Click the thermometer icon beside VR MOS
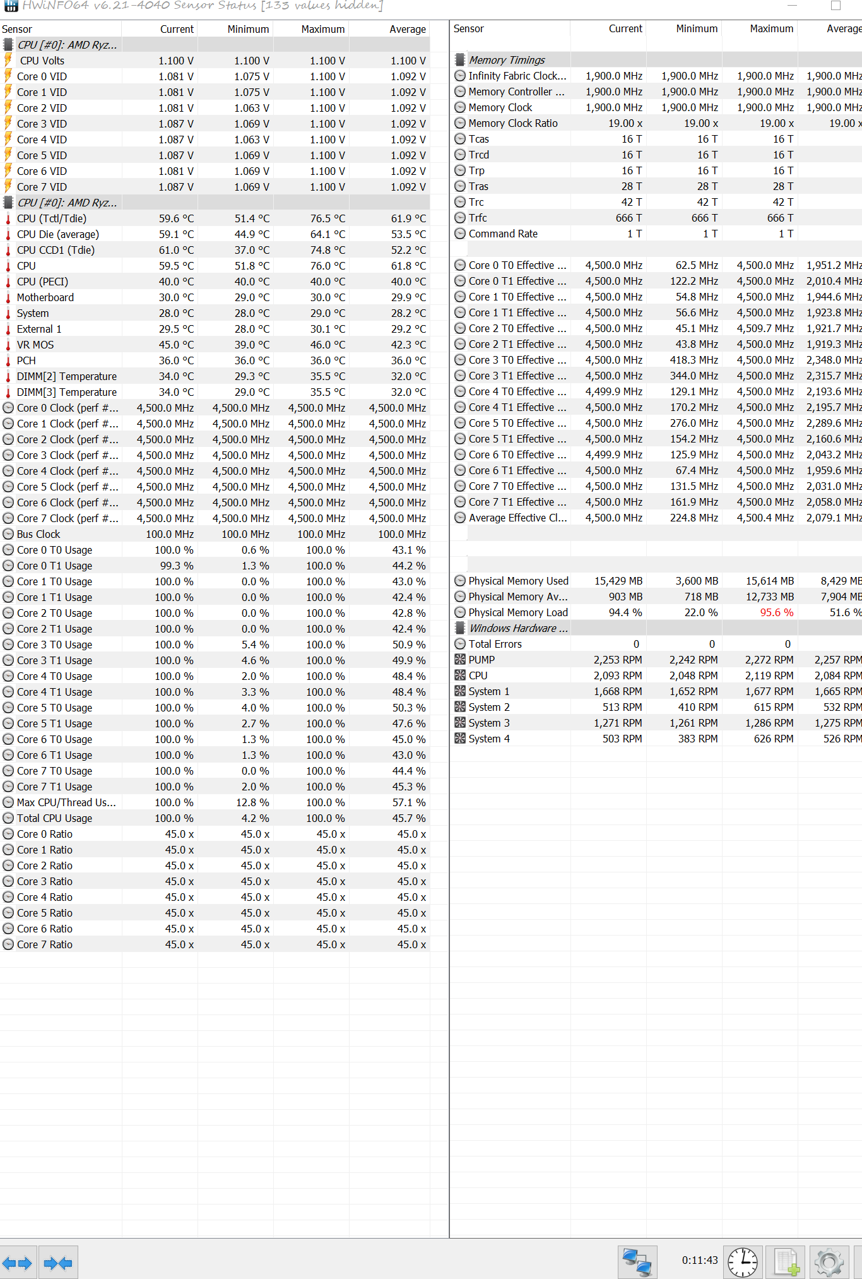 [8, 345]
